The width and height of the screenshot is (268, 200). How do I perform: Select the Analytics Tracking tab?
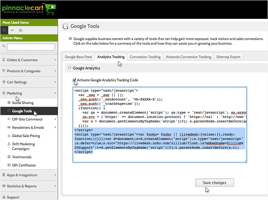tap(111, 57)
